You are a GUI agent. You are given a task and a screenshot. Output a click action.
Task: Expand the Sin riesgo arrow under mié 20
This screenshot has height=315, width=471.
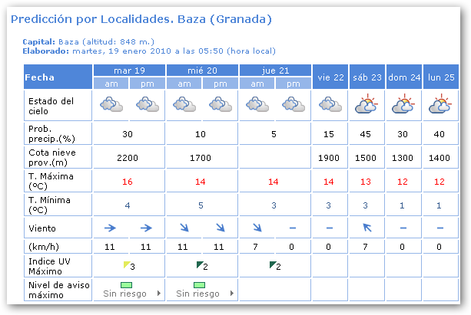(231, 294)
